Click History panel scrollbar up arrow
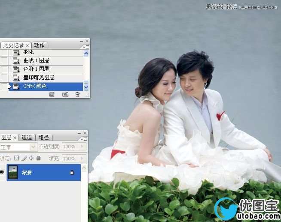The width and height of the screenshot is (281, 222). [86, 53]
